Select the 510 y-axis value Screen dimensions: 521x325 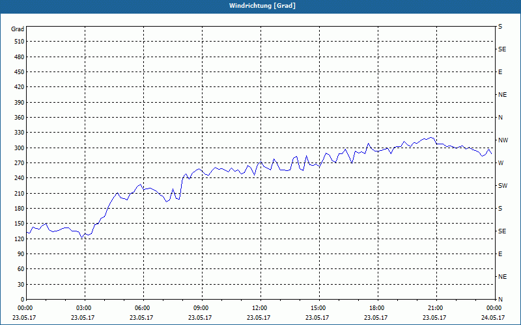[20, 42]
